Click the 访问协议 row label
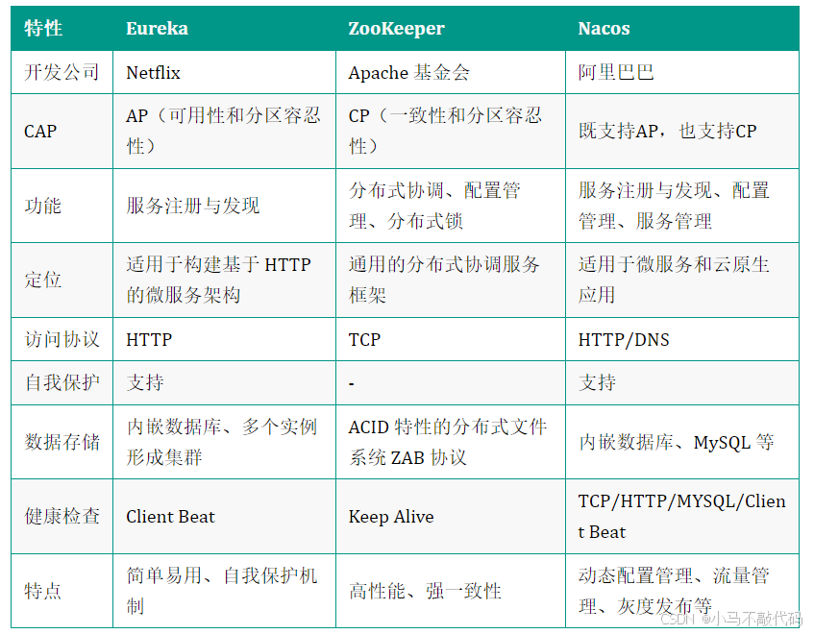Viewport: 814px width, 634px height. click(x=62, y=339)
